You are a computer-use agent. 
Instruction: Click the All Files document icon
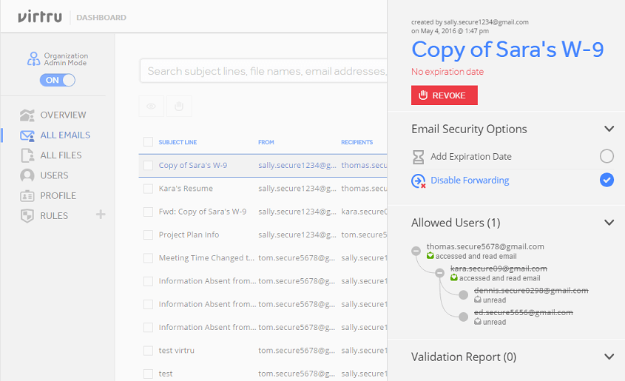(x=27, y=155)
